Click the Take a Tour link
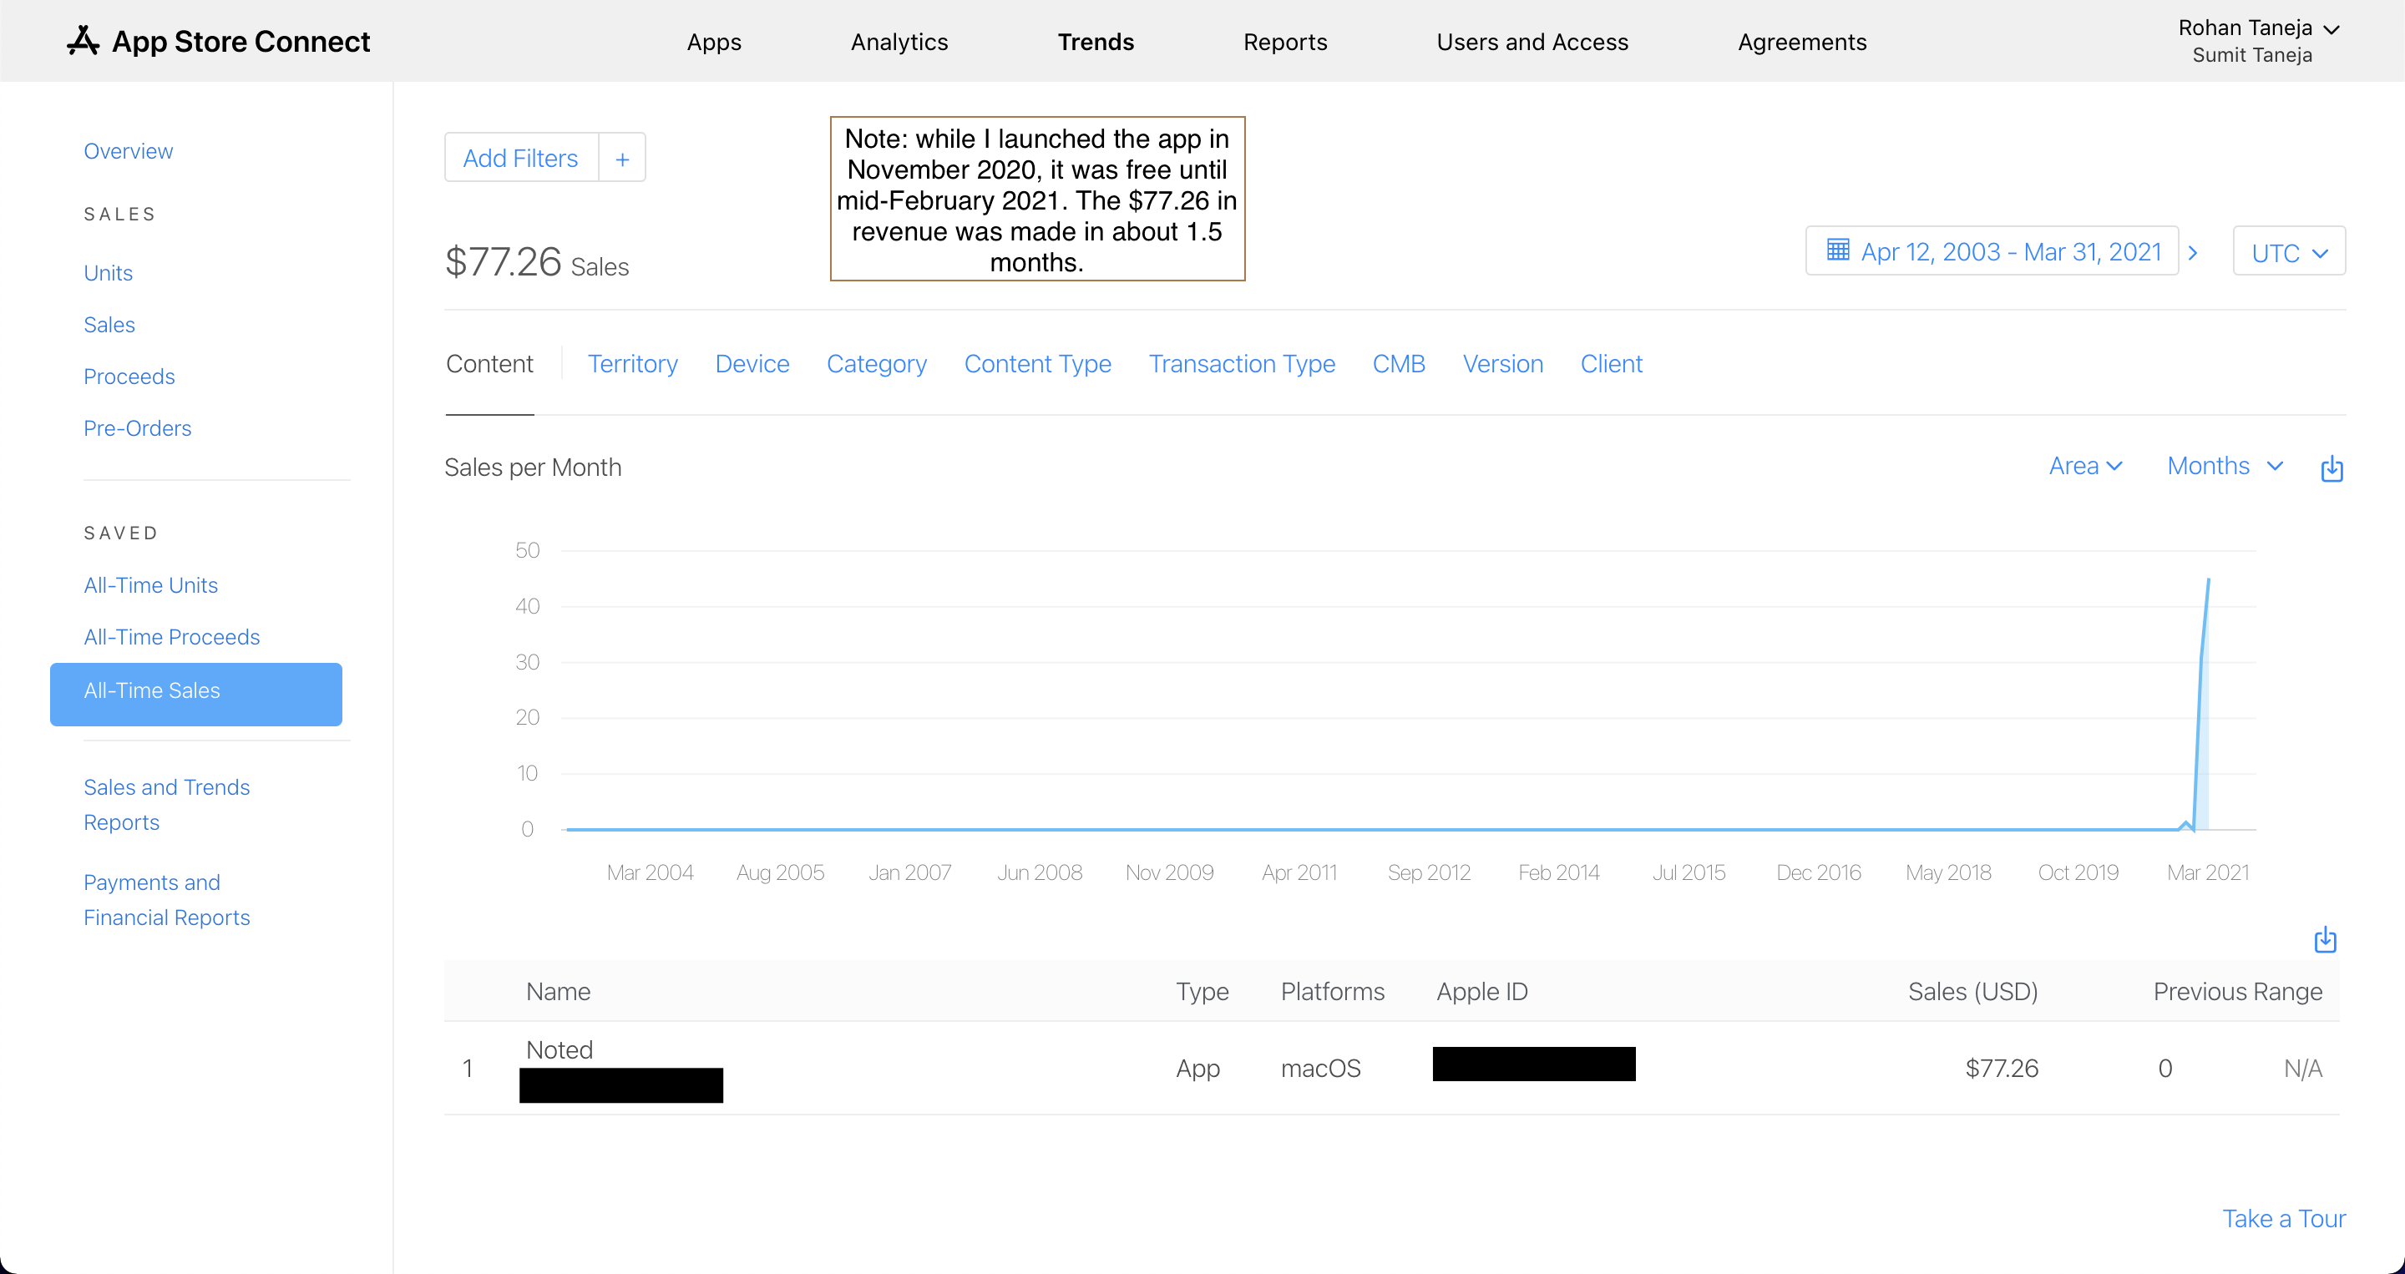2405x1274 pixels. [2283, 1218]
